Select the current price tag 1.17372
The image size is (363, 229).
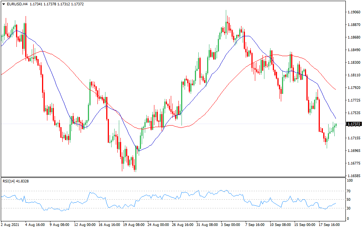click(x=354, y=124)
